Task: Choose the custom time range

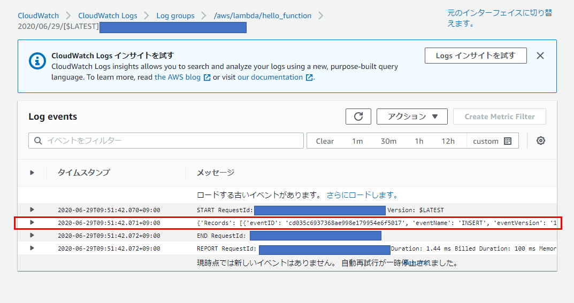Action: (x=492, y=141)
